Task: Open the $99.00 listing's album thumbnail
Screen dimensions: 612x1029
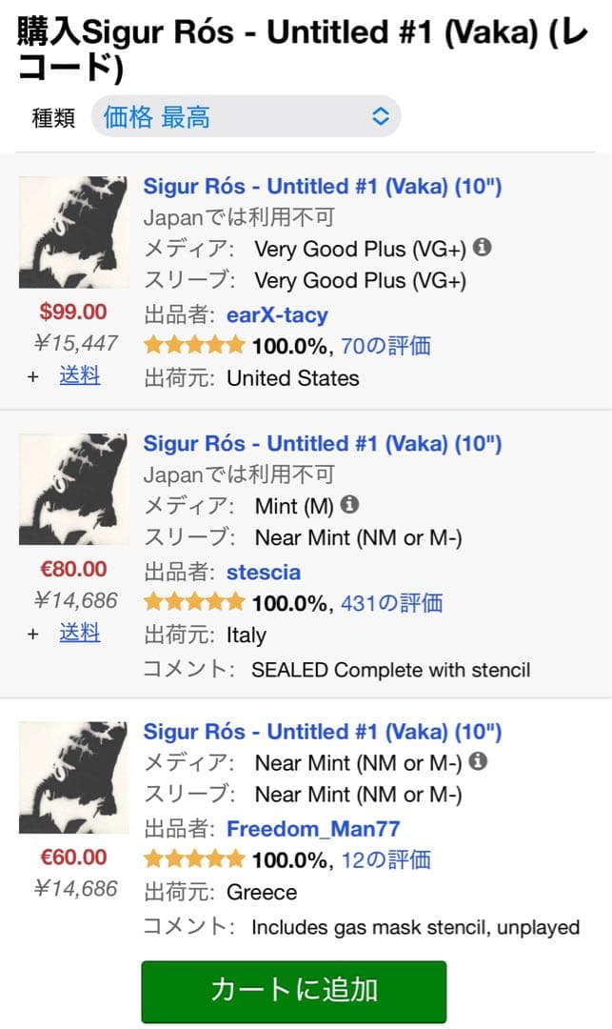Action: pos(73,232)
